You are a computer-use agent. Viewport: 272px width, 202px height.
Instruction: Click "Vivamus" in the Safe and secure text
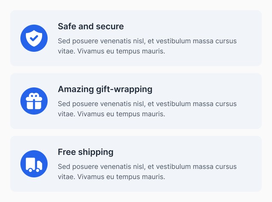(91, 51)
